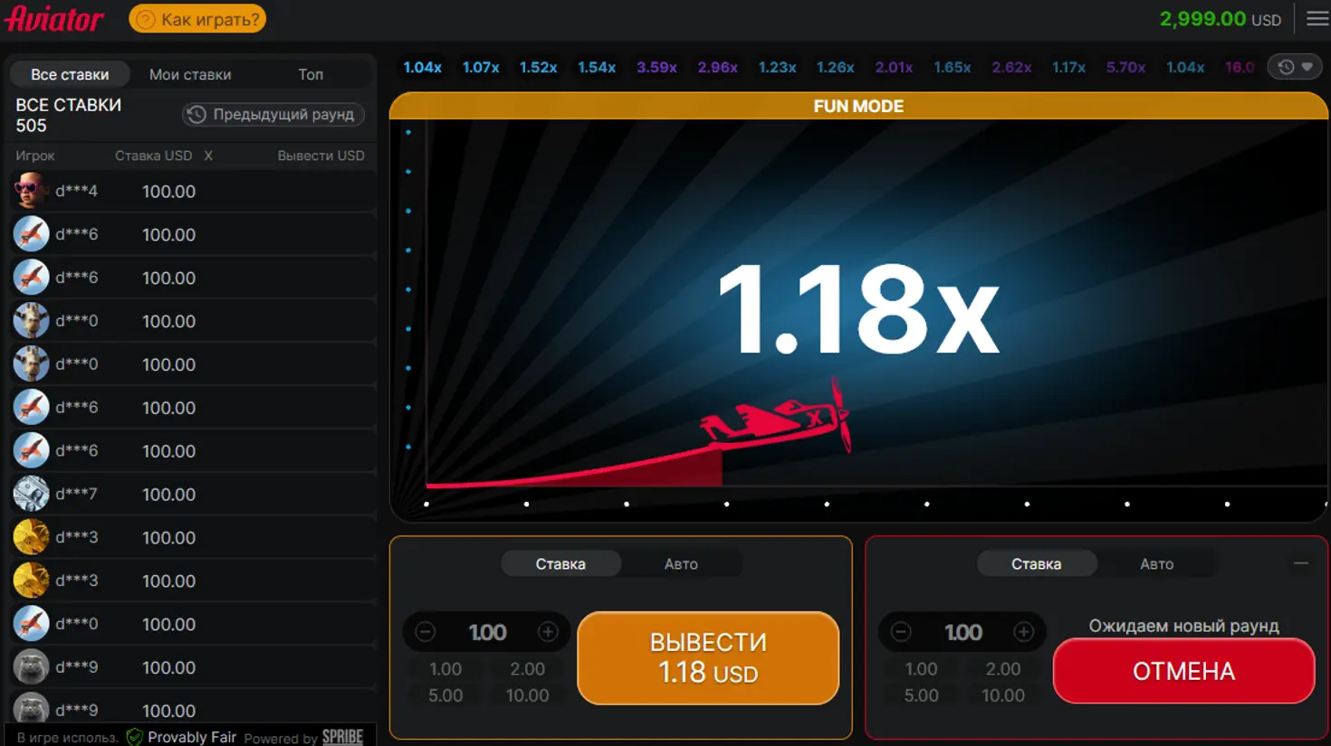The height and width of the screenshot is (746, 1331).
Task: Switch right bet panel to Авто mode
Action: coord(1156,563)
